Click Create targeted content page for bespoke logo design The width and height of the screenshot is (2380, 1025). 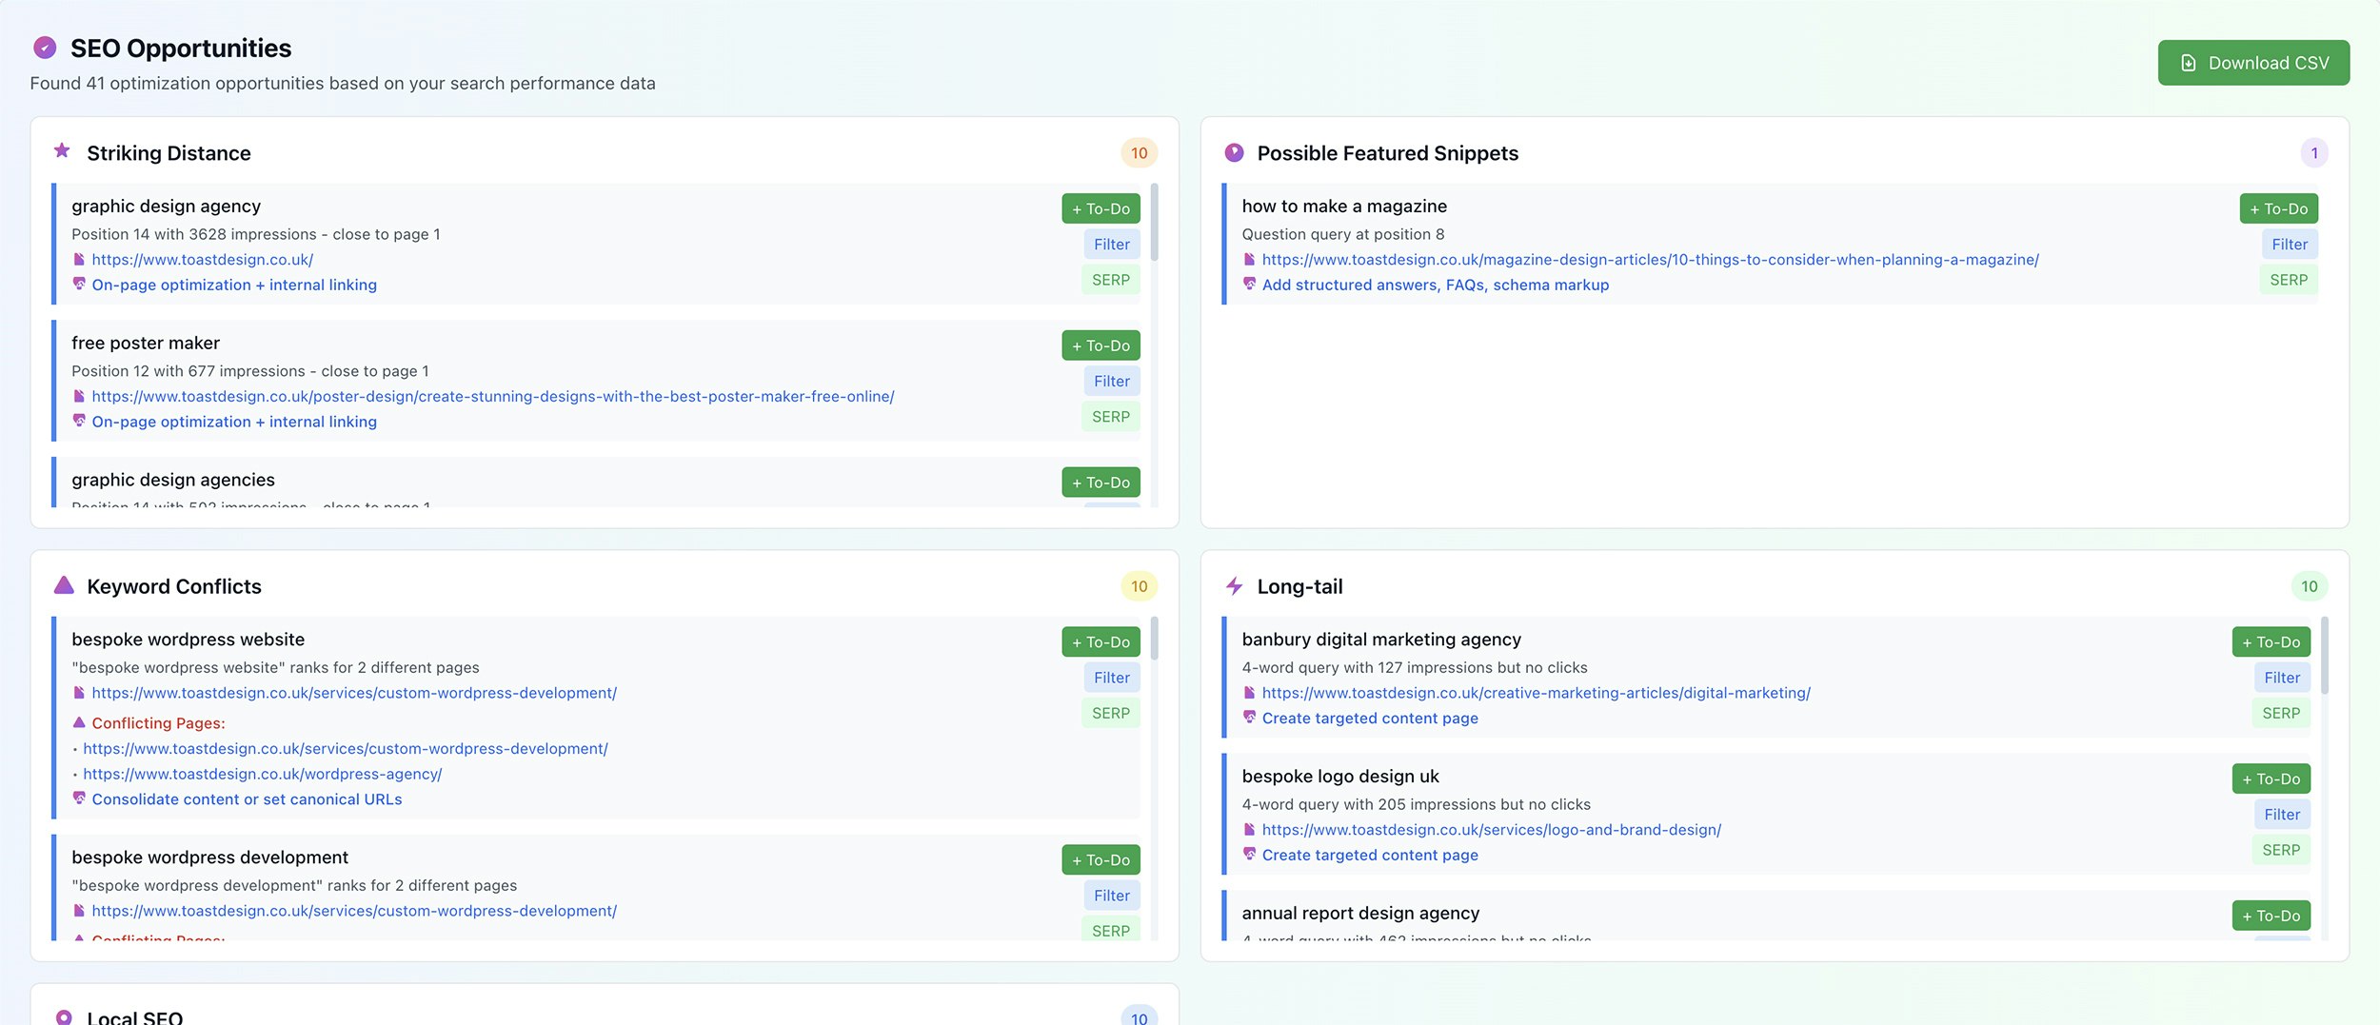point(1370,855)
